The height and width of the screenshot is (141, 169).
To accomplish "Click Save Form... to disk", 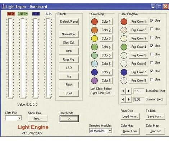I will 155,116.
